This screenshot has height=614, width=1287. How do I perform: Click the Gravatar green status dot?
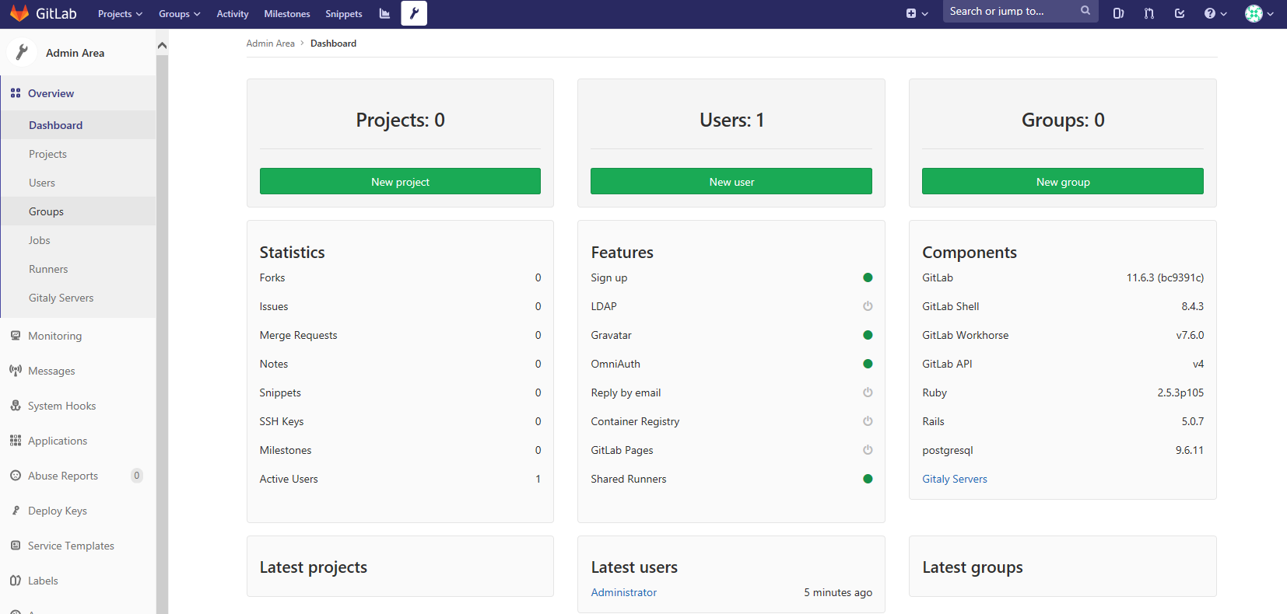coord(868,335)
